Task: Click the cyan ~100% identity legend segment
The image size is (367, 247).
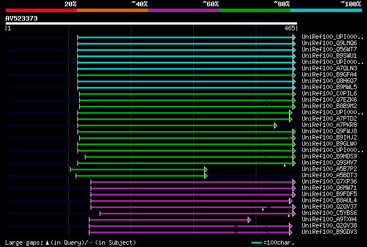Action: 326,10
